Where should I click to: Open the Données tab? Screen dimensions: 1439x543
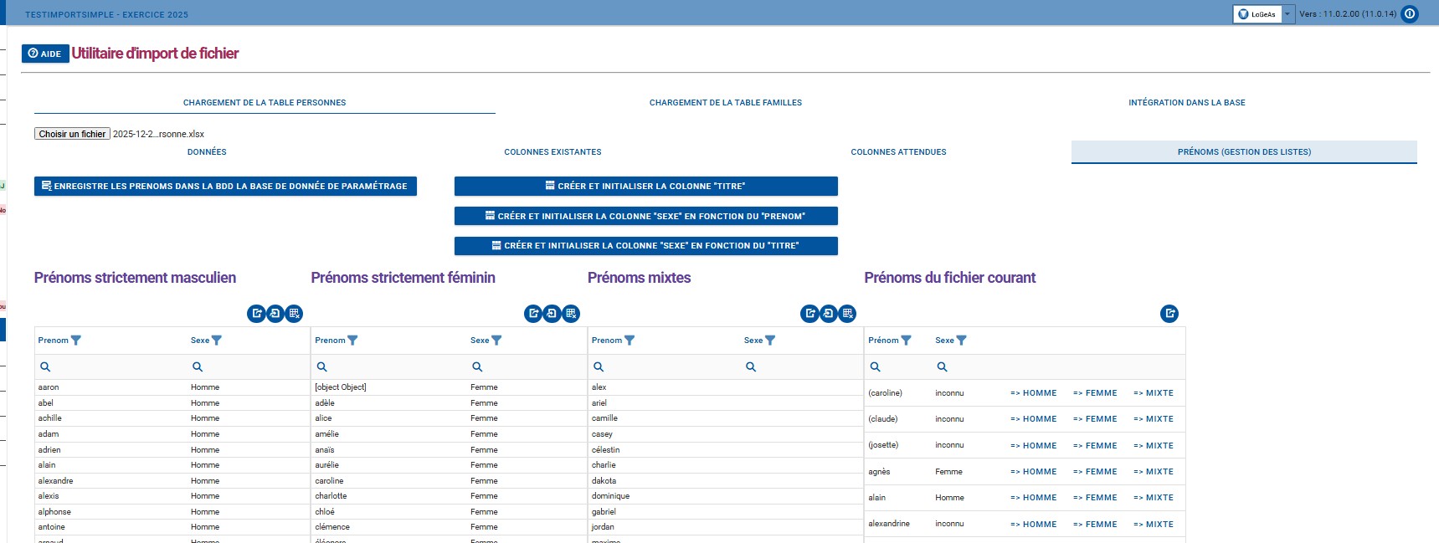pos(207,152)
